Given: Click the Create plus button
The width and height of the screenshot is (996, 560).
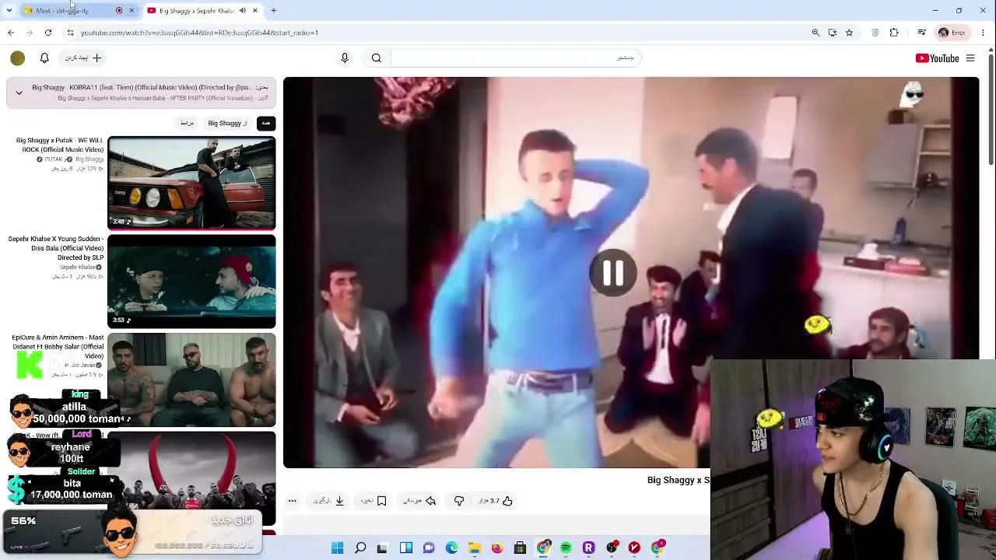Looking at the screenshot, I should click(83, 58).
